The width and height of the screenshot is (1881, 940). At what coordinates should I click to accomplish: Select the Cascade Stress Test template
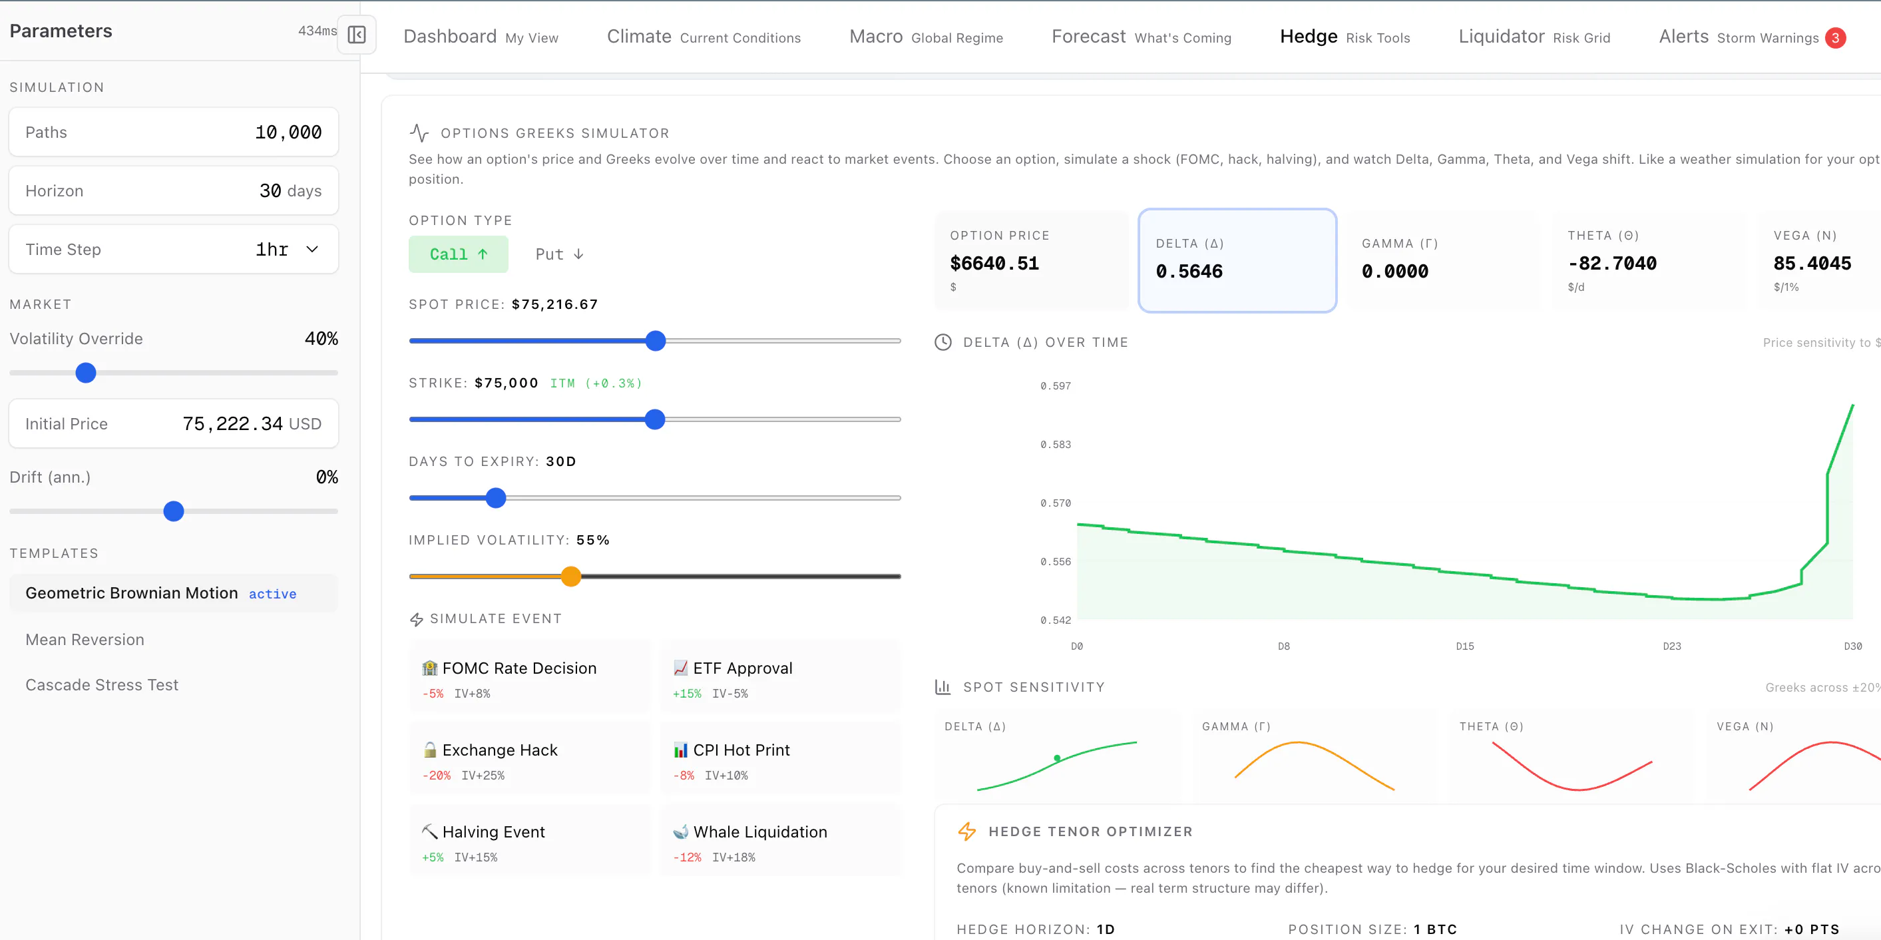(x=174, y=684)
